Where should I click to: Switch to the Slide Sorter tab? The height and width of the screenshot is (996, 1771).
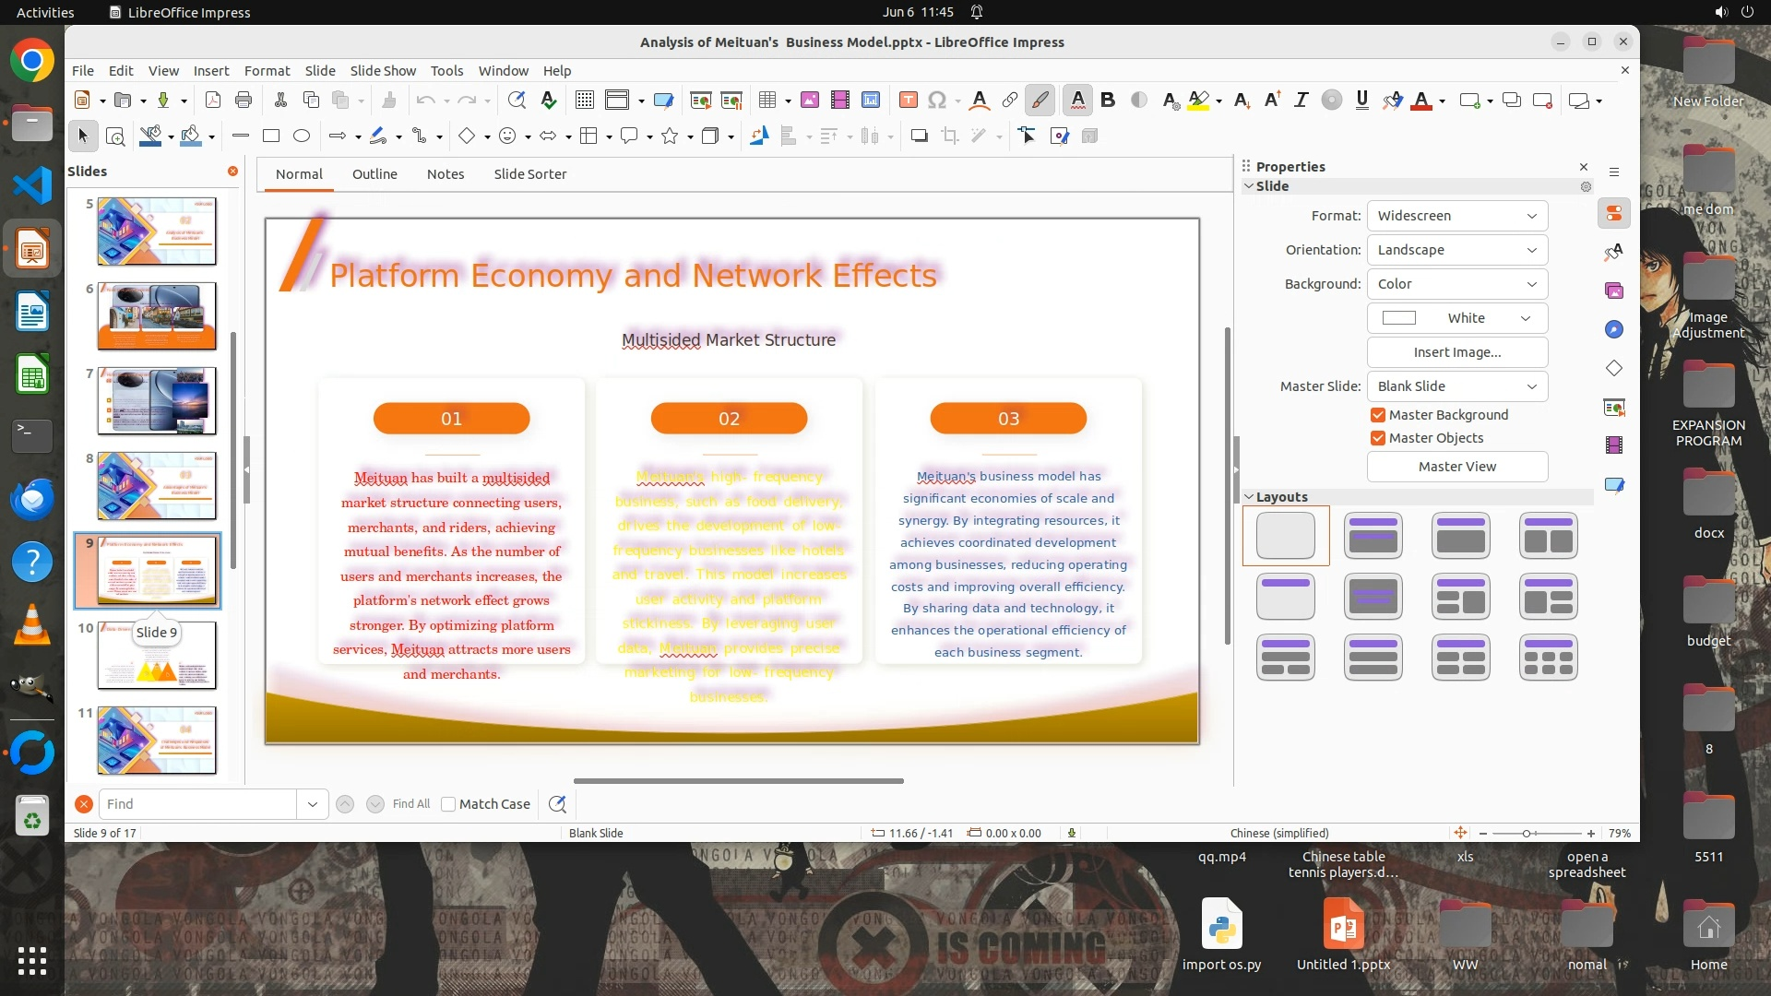(x=529, y=174)
